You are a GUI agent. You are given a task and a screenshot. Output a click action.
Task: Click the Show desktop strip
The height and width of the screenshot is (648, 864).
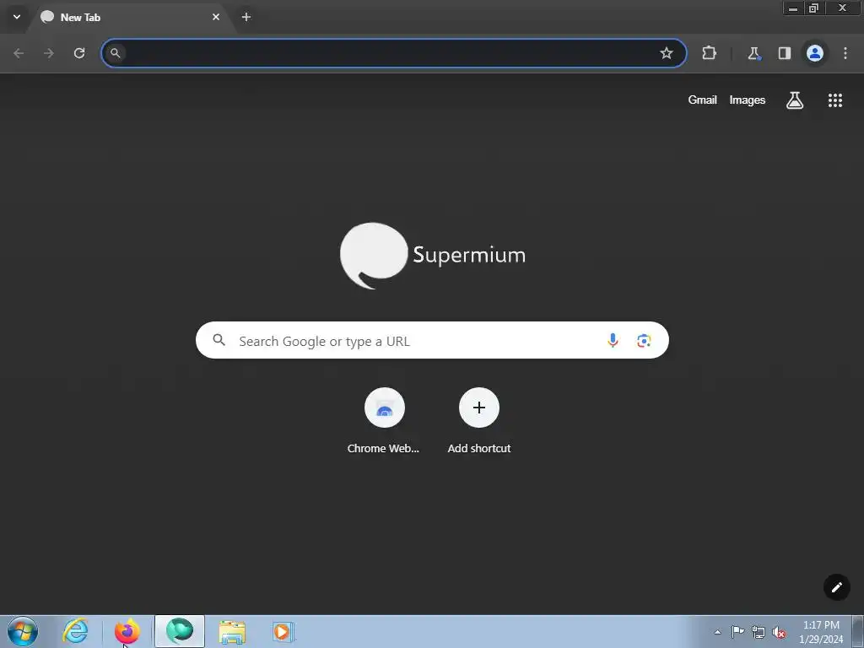pos(858,631)
